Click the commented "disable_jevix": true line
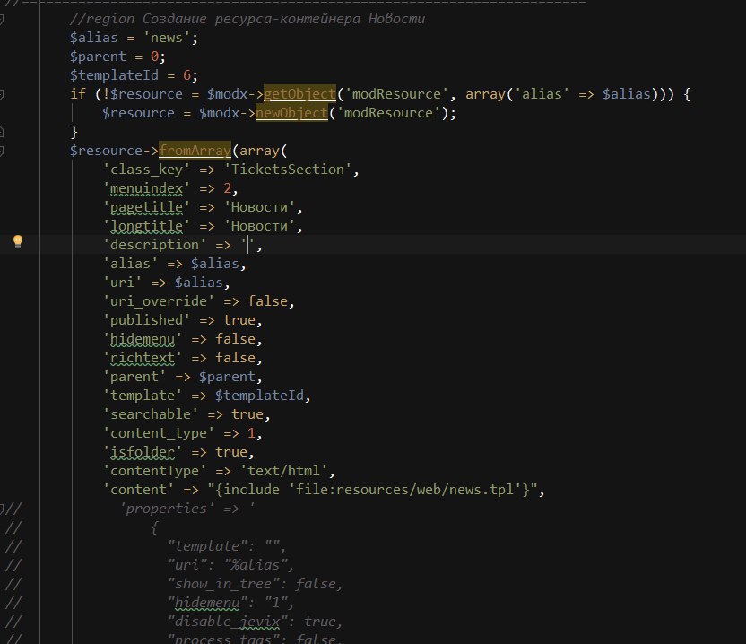The width and height of the screenshot is (746, 644). click(x=255, y=622)
